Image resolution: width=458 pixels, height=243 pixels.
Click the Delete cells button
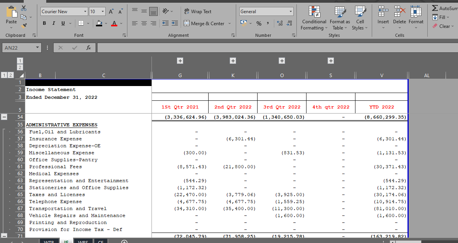[399, 18]
